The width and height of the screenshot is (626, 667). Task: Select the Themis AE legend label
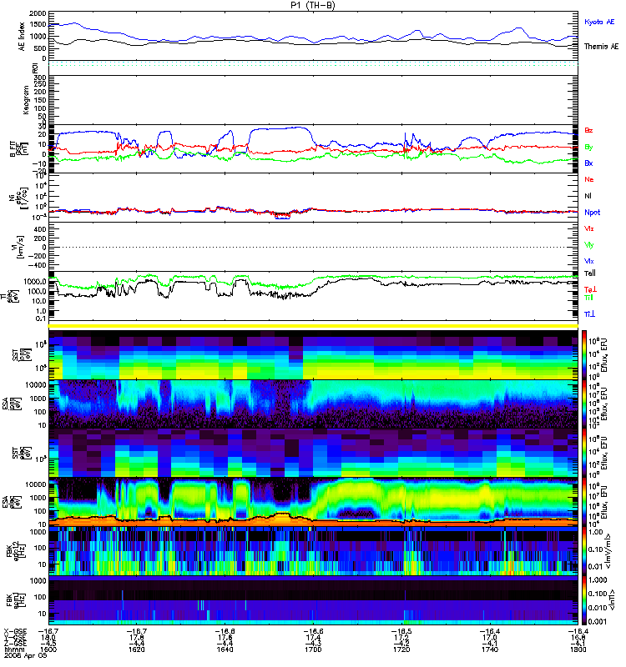601,47
